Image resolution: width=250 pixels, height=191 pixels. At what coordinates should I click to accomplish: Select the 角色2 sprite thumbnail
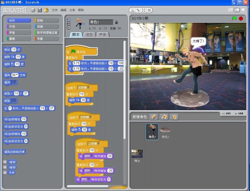tap(165, 132)
